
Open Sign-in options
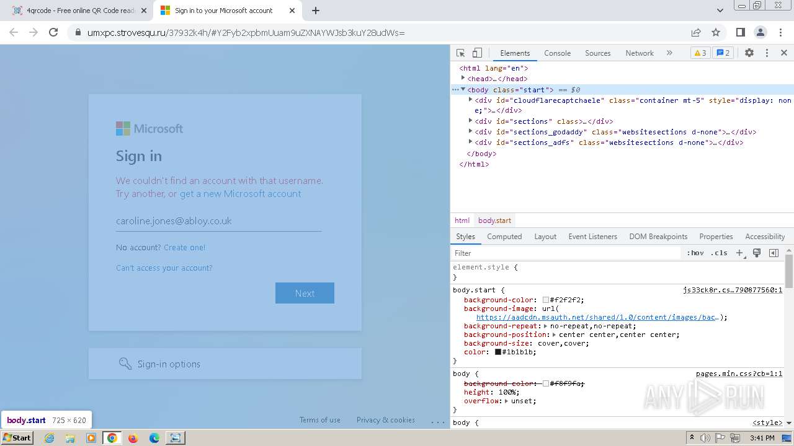coord(225,364)
